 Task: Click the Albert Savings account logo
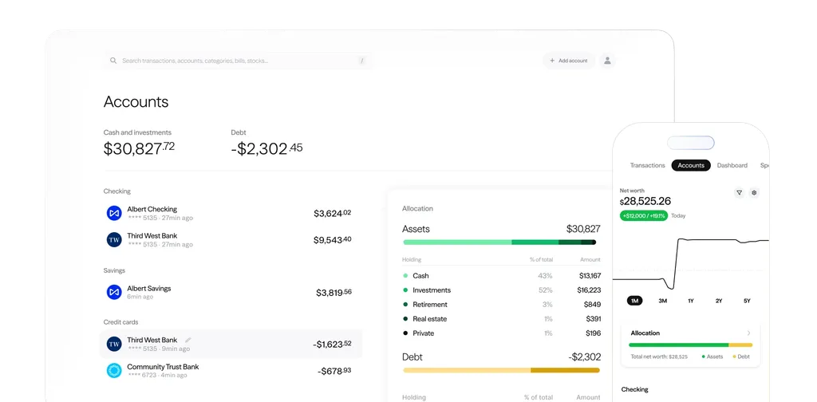(x=114, y=292)
